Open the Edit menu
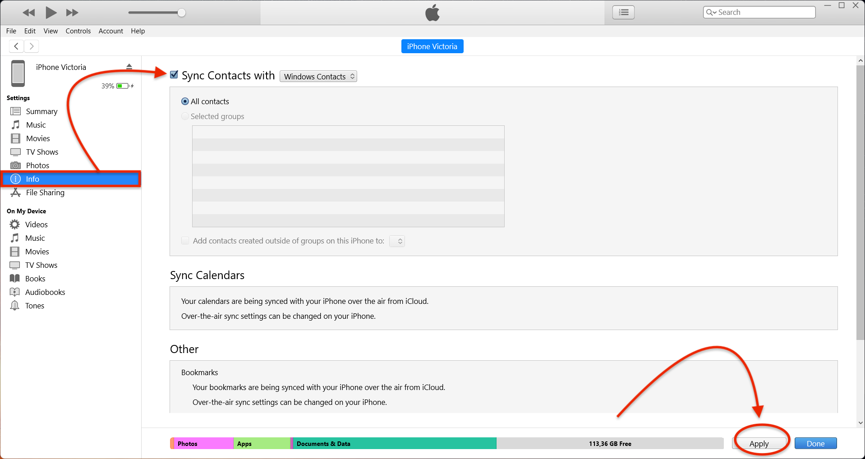The width and height of the screenshot is (865, 459). click(x=30, y=31)
